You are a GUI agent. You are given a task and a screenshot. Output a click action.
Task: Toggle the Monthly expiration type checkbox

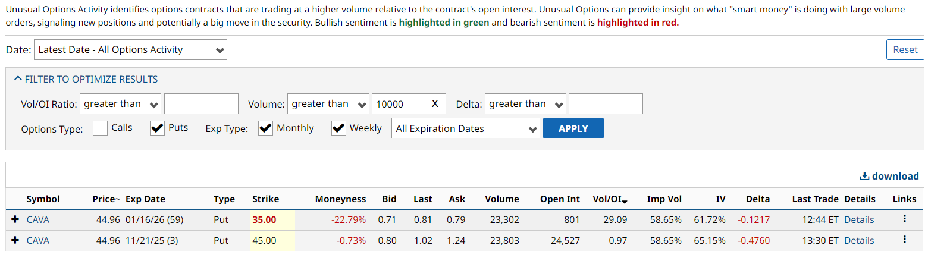(x=265, y=128)
